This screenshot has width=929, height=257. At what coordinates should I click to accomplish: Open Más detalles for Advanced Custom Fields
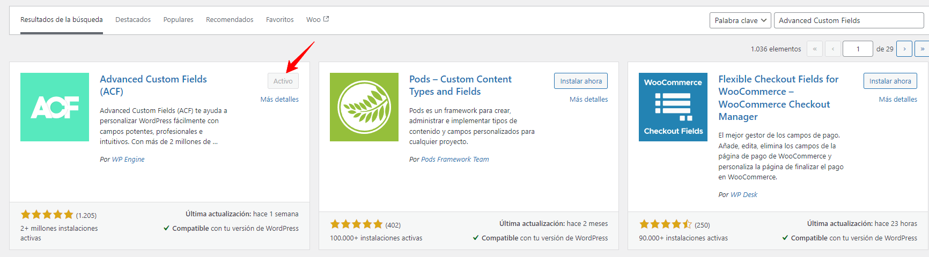point(279,100)
